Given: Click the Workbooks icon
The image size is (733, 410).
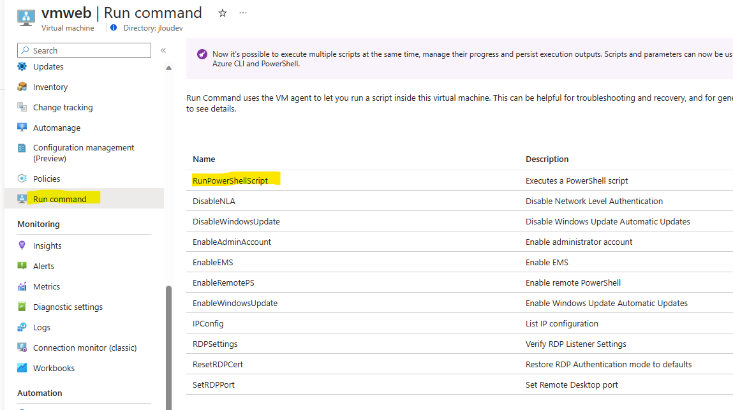Looking at the screenshot, I should (x=22, y=368).
